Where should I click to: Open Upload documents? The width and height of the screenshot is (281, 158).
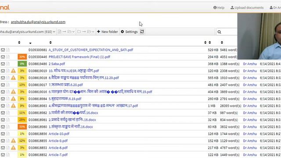(x=247, y=7)
